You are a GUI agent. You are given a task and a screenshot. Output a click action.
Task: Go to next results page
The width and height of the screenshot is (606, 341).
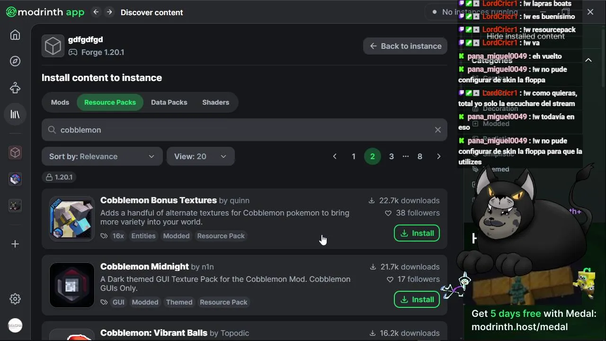coord(438,156)
